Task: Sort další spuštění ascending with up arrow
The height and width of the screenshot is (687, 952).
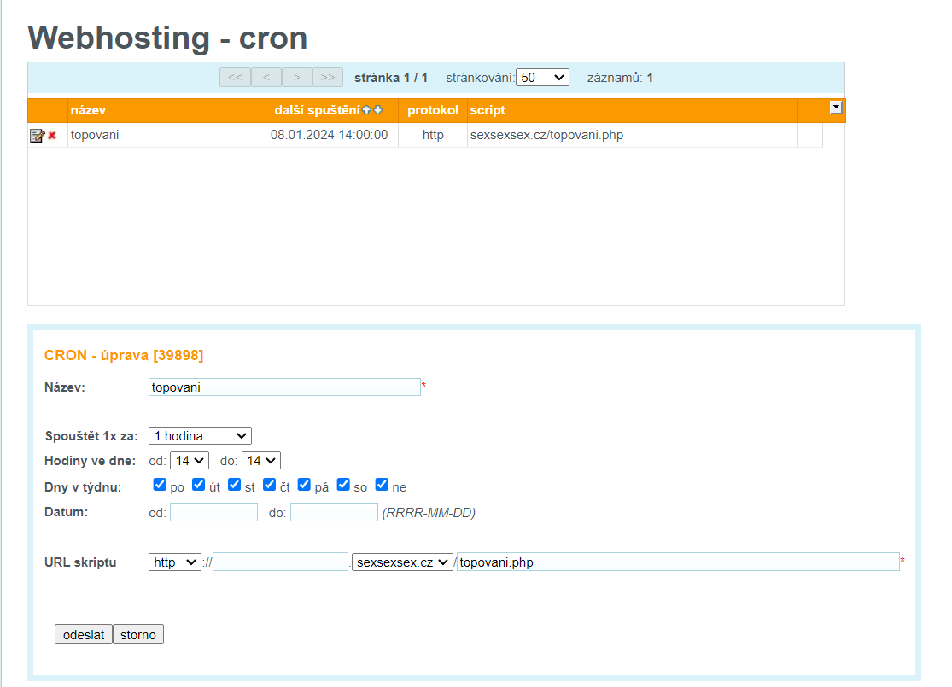Action: pyautogui.click(x=366, y=110)
